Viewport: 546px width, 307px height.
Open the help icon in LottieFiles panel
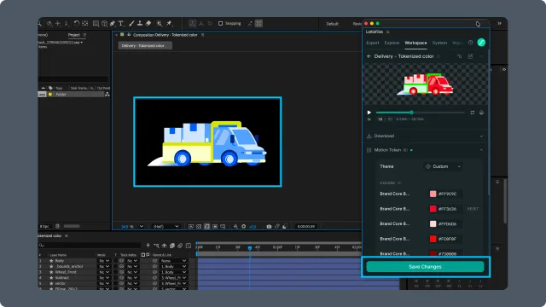[x=470, y=43]
